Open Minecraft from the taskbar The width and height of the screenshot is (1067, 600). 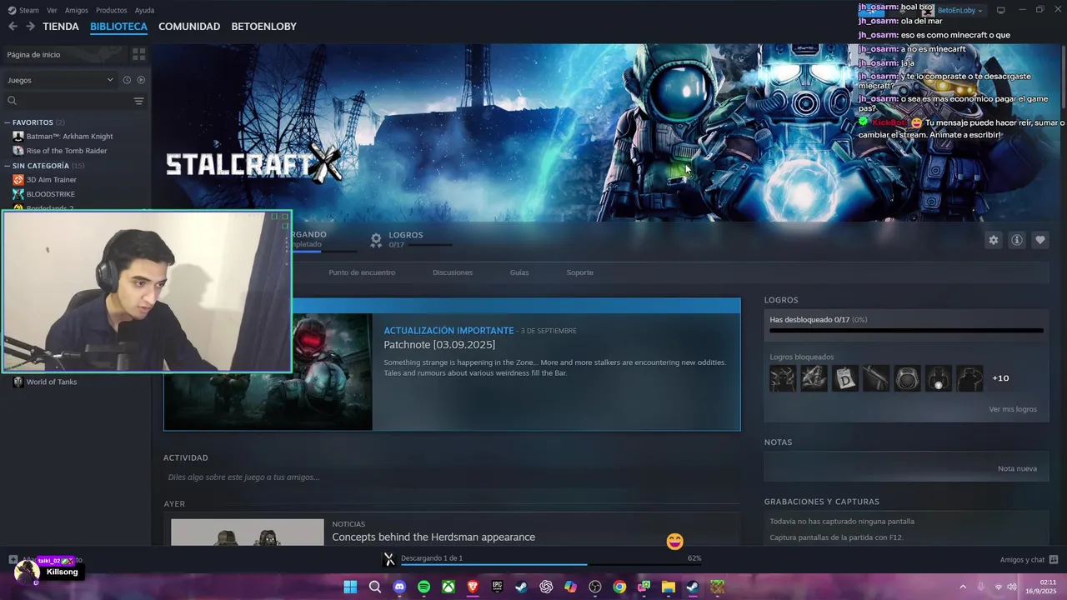click(x=717, y=587)
